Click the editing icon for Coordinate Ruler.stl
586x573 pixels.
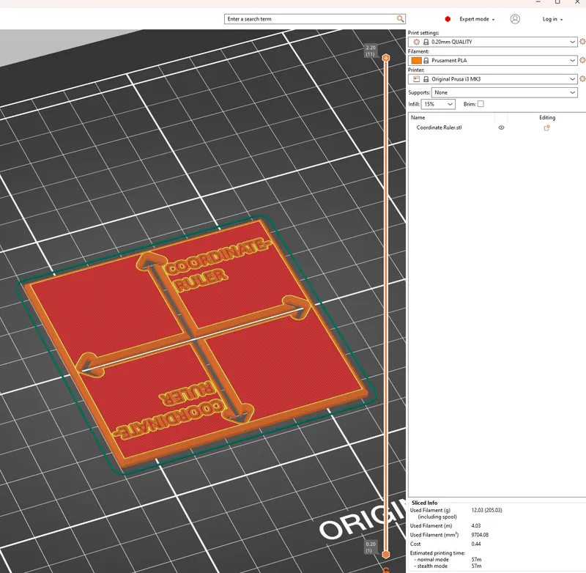546,127
